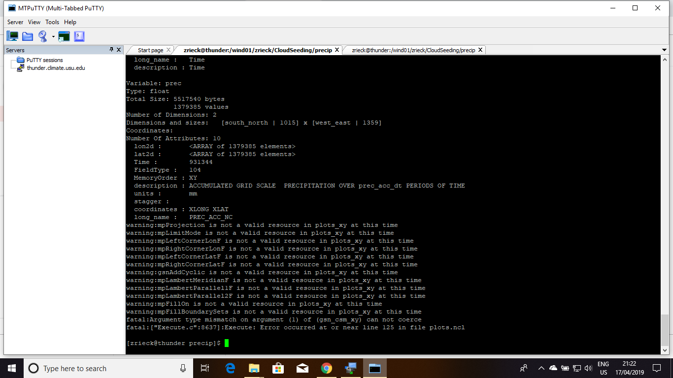
Task: Open the dropdown arrow beside satellite dish icon
Action: point(53,36)
